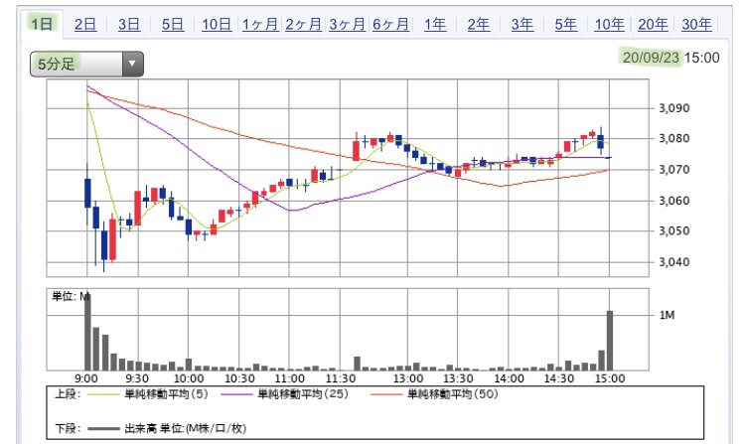Click the 単純移動平均(5) legend entry
This screenshot has height=444, width=745.
166,393
